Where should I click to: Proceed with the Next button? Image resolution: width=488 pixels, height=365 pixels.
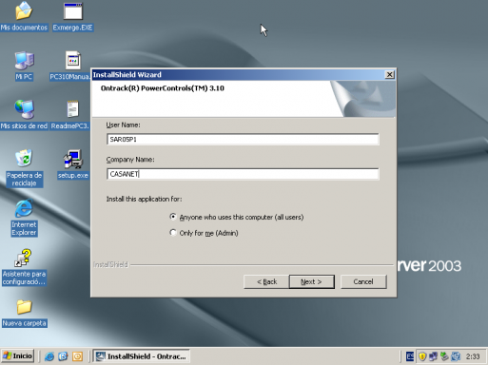(x=312, y=281)
